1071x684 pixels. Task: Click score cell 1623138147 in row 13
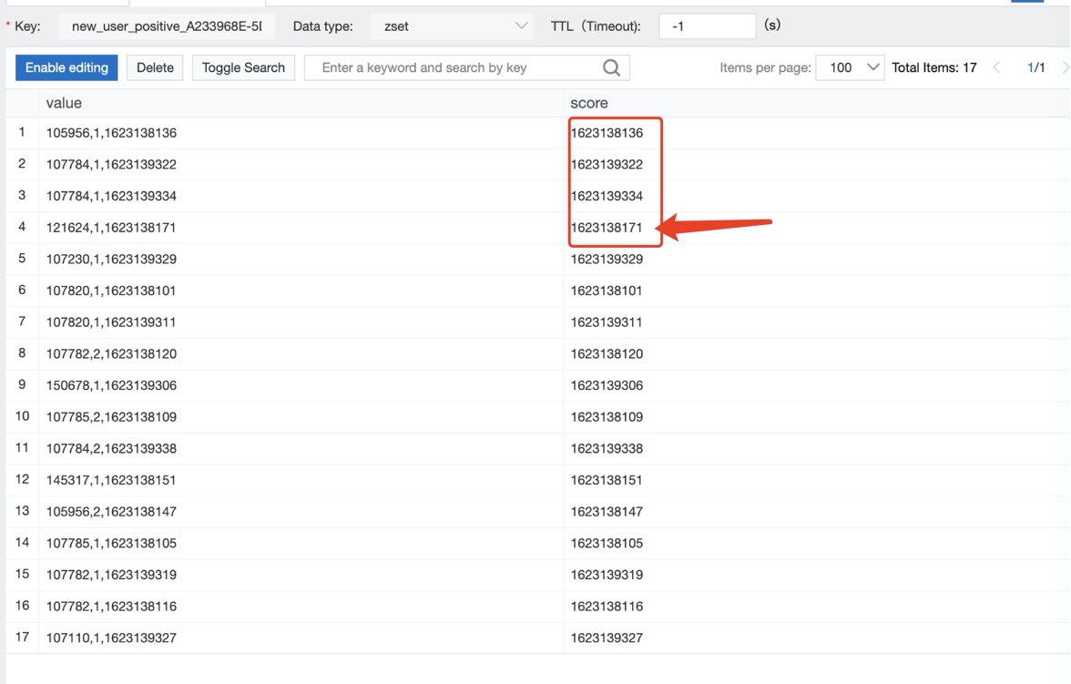tap(607, 511)
